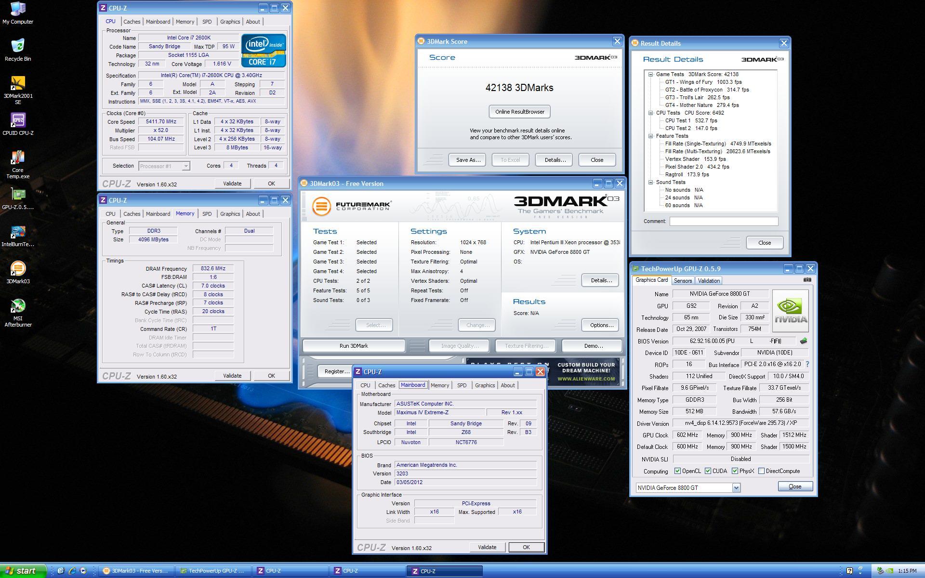Launch 3DMark2001 SE desktop shortcut
This screenshot has width=925, height=578.
point(18,90)
